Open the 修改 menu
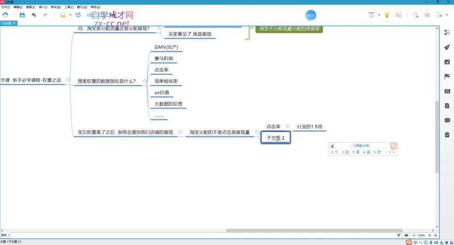The width and height of the screenshot is (454, 245). [x=56, y=7]
